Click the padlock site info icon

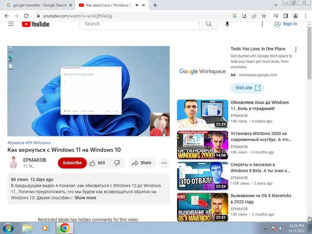click(x=39, y=16)
